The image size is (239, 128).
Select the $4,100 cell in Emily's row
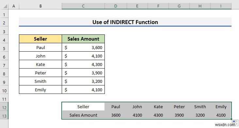(x=83, y=90)
